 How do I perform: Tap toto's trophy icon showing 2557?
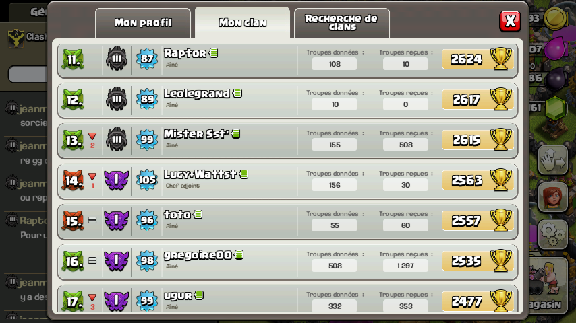pyautogui.click(x=500, y=220)
